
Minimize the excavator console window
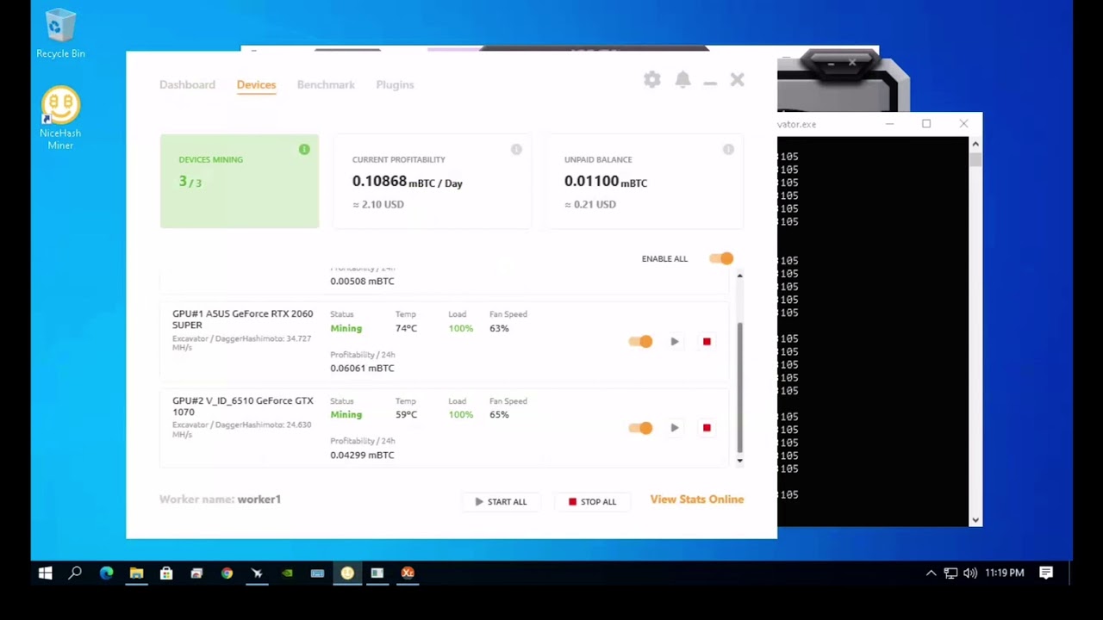[889, 124]
